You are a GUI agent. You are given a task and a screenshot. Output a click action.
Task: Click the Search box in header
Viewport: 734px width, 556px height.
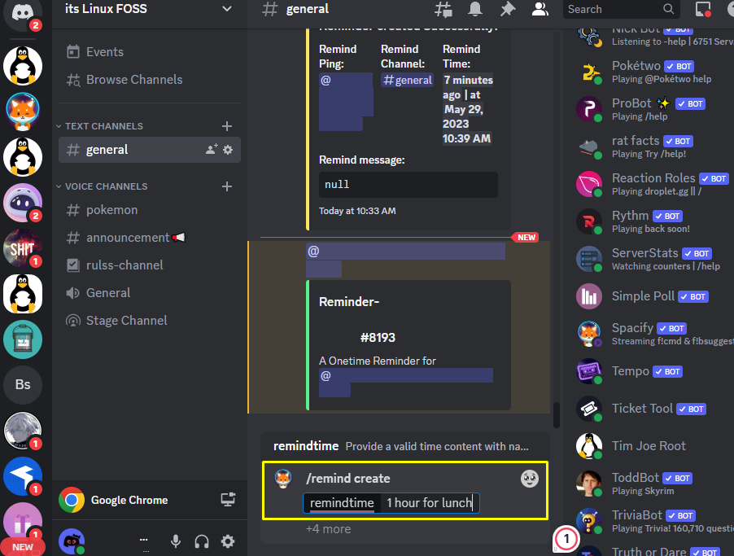pos(621,10)
